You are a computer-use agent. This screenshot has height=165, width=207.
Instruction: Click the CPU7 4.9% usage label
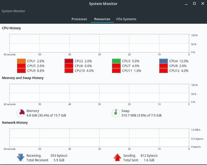pyautogui.click(x=131, y=66)
